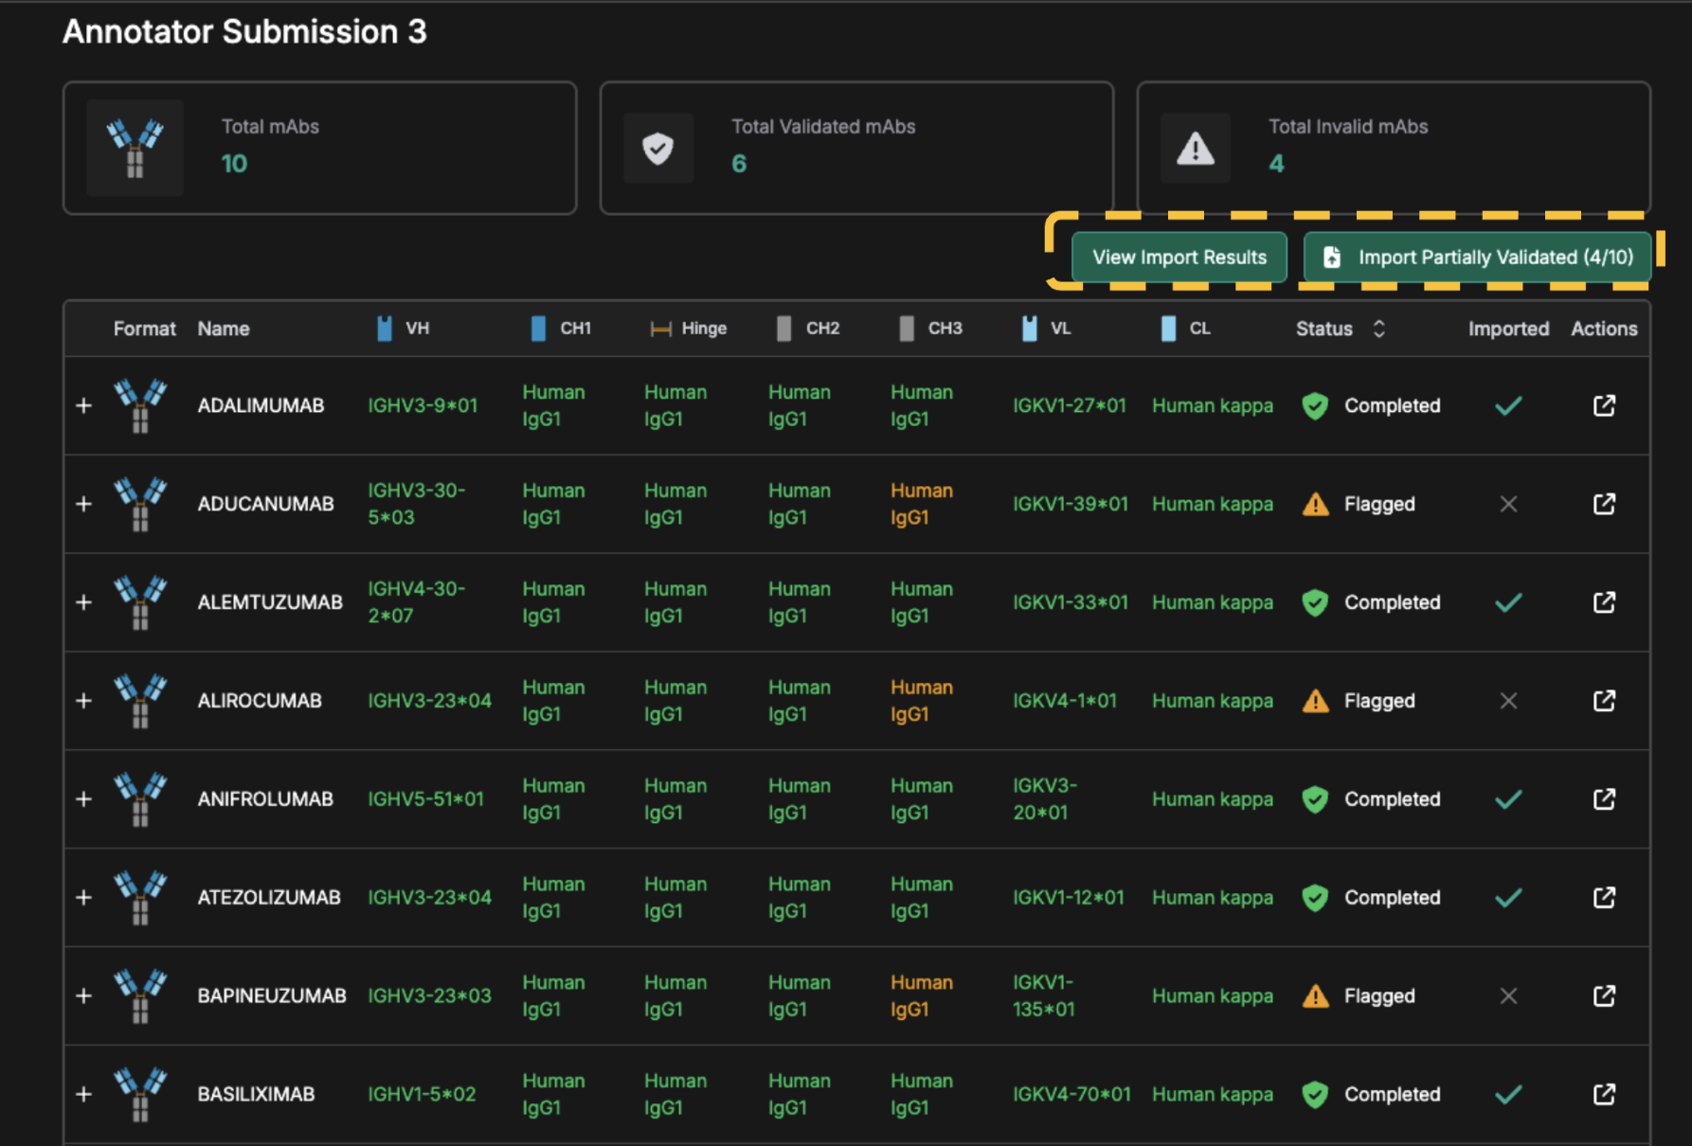This screenshot has width=1692, height=1146.
Task: Click View Import Results button
Action: 1179,258
